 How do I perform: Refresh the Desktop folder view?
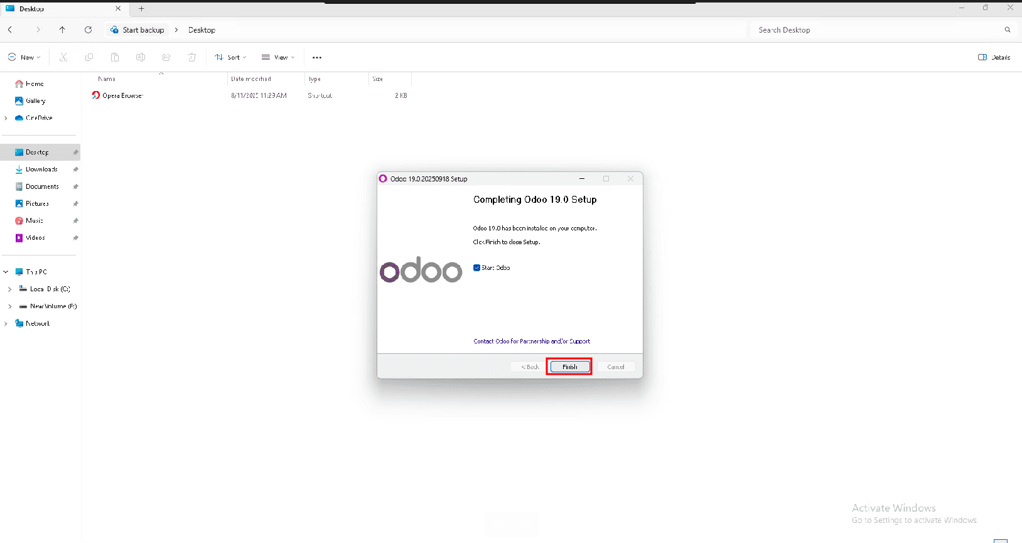click(x=88, y=30)
